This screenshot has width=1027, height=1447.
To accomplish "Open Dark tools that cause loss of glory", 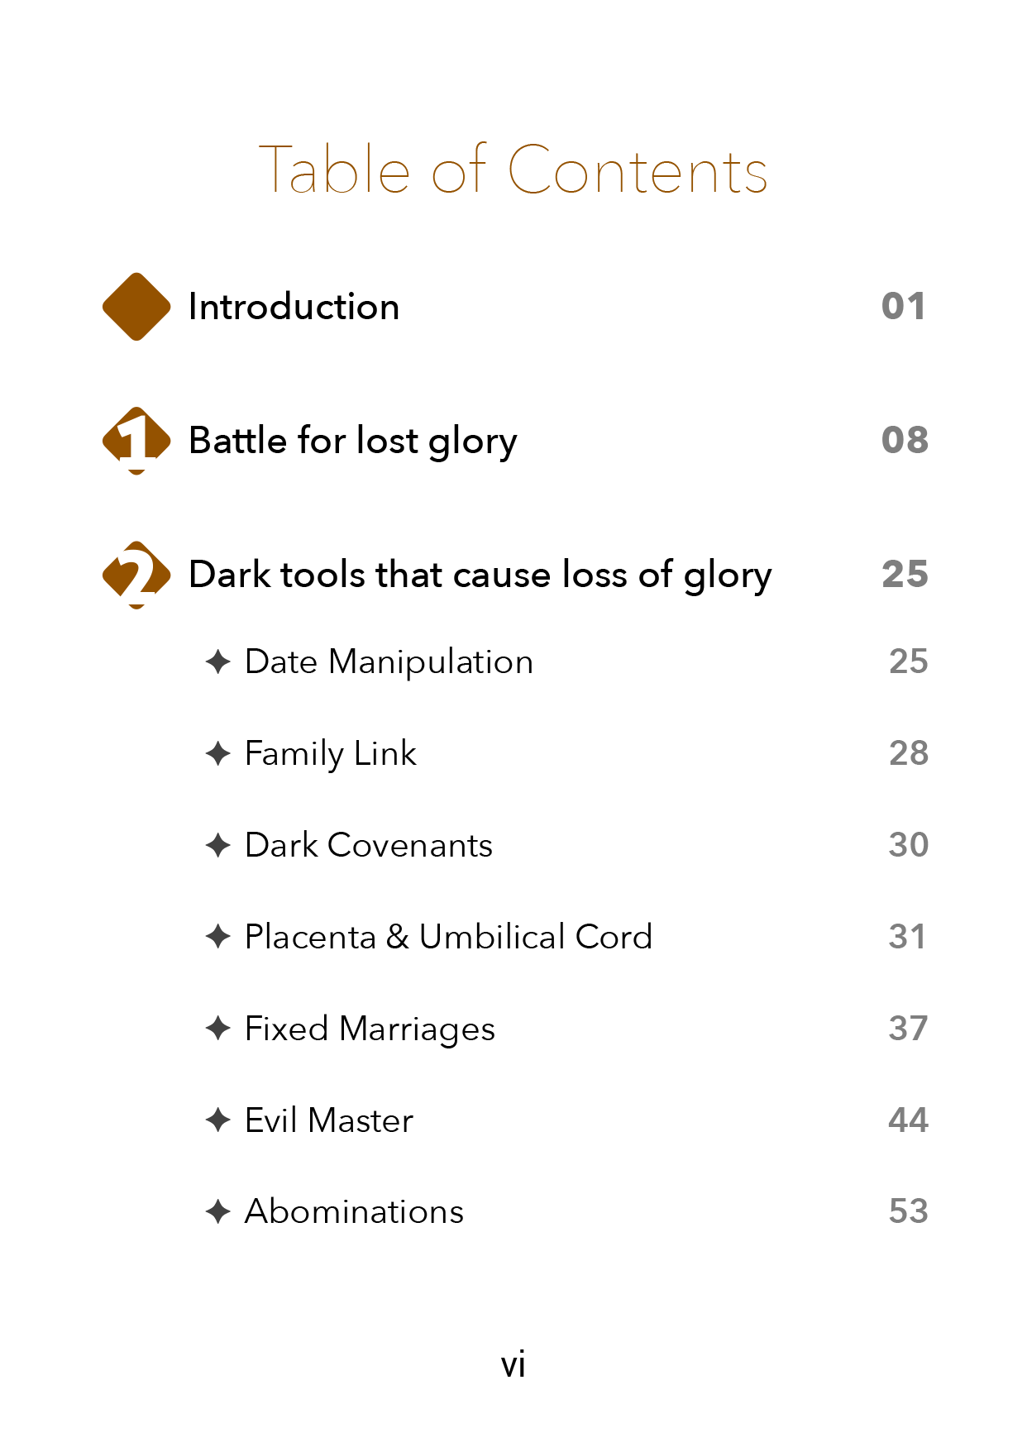I will [480, 575].
